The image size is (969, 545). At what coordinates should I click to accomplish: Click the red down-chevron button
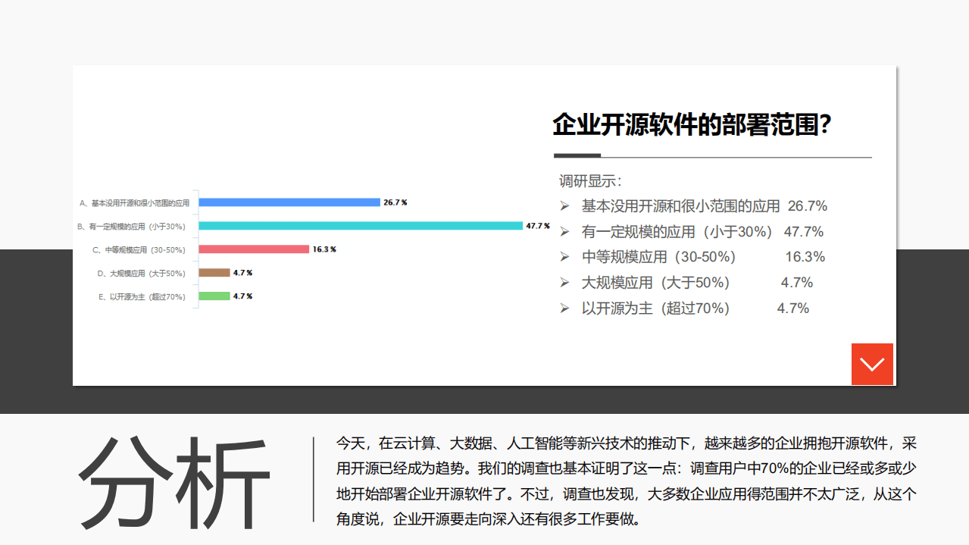point(872,364)
